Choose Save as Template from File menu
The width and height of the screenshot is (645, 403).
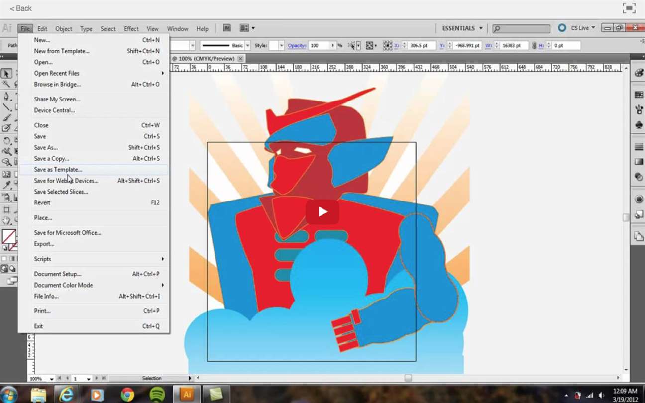pyautogui.click(x=94, y=170)
